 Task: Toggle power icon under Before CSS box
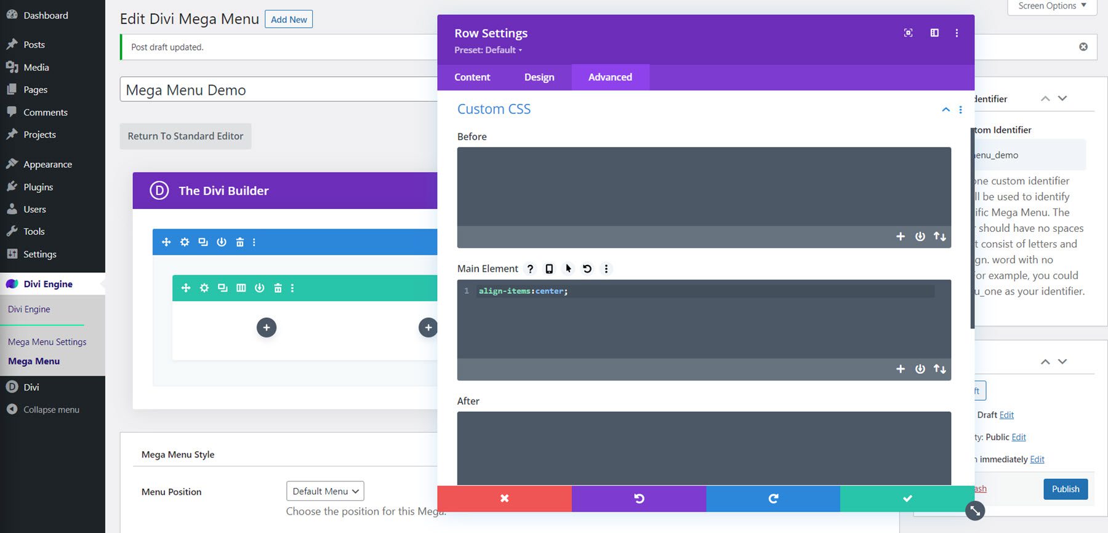click(x=920, y=237)
